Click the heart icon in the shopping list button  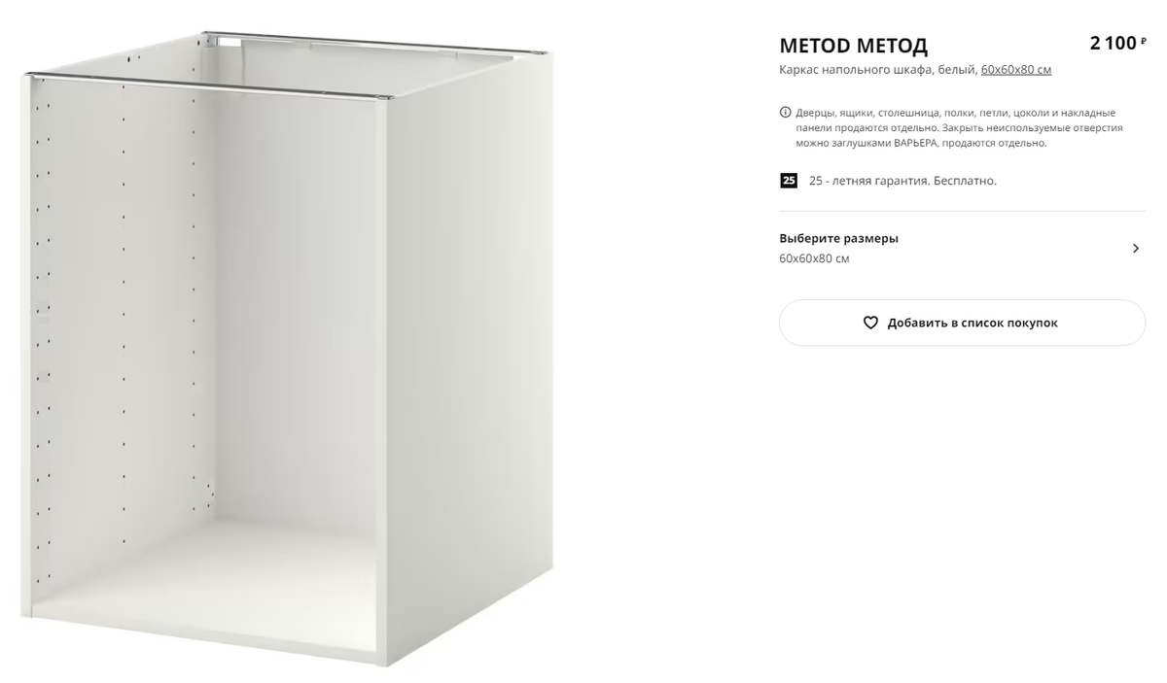click(x=870, y=323)
